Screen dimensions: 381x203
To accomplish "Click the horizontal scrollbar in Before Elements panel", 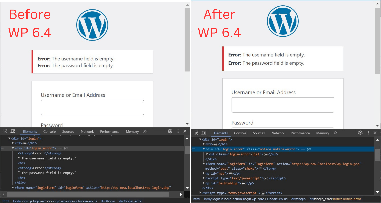I will coord(87,194).
